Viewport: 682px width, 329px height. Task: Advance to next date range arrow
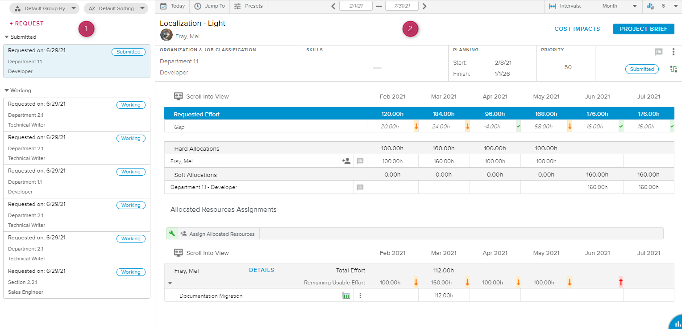point(424,6)
